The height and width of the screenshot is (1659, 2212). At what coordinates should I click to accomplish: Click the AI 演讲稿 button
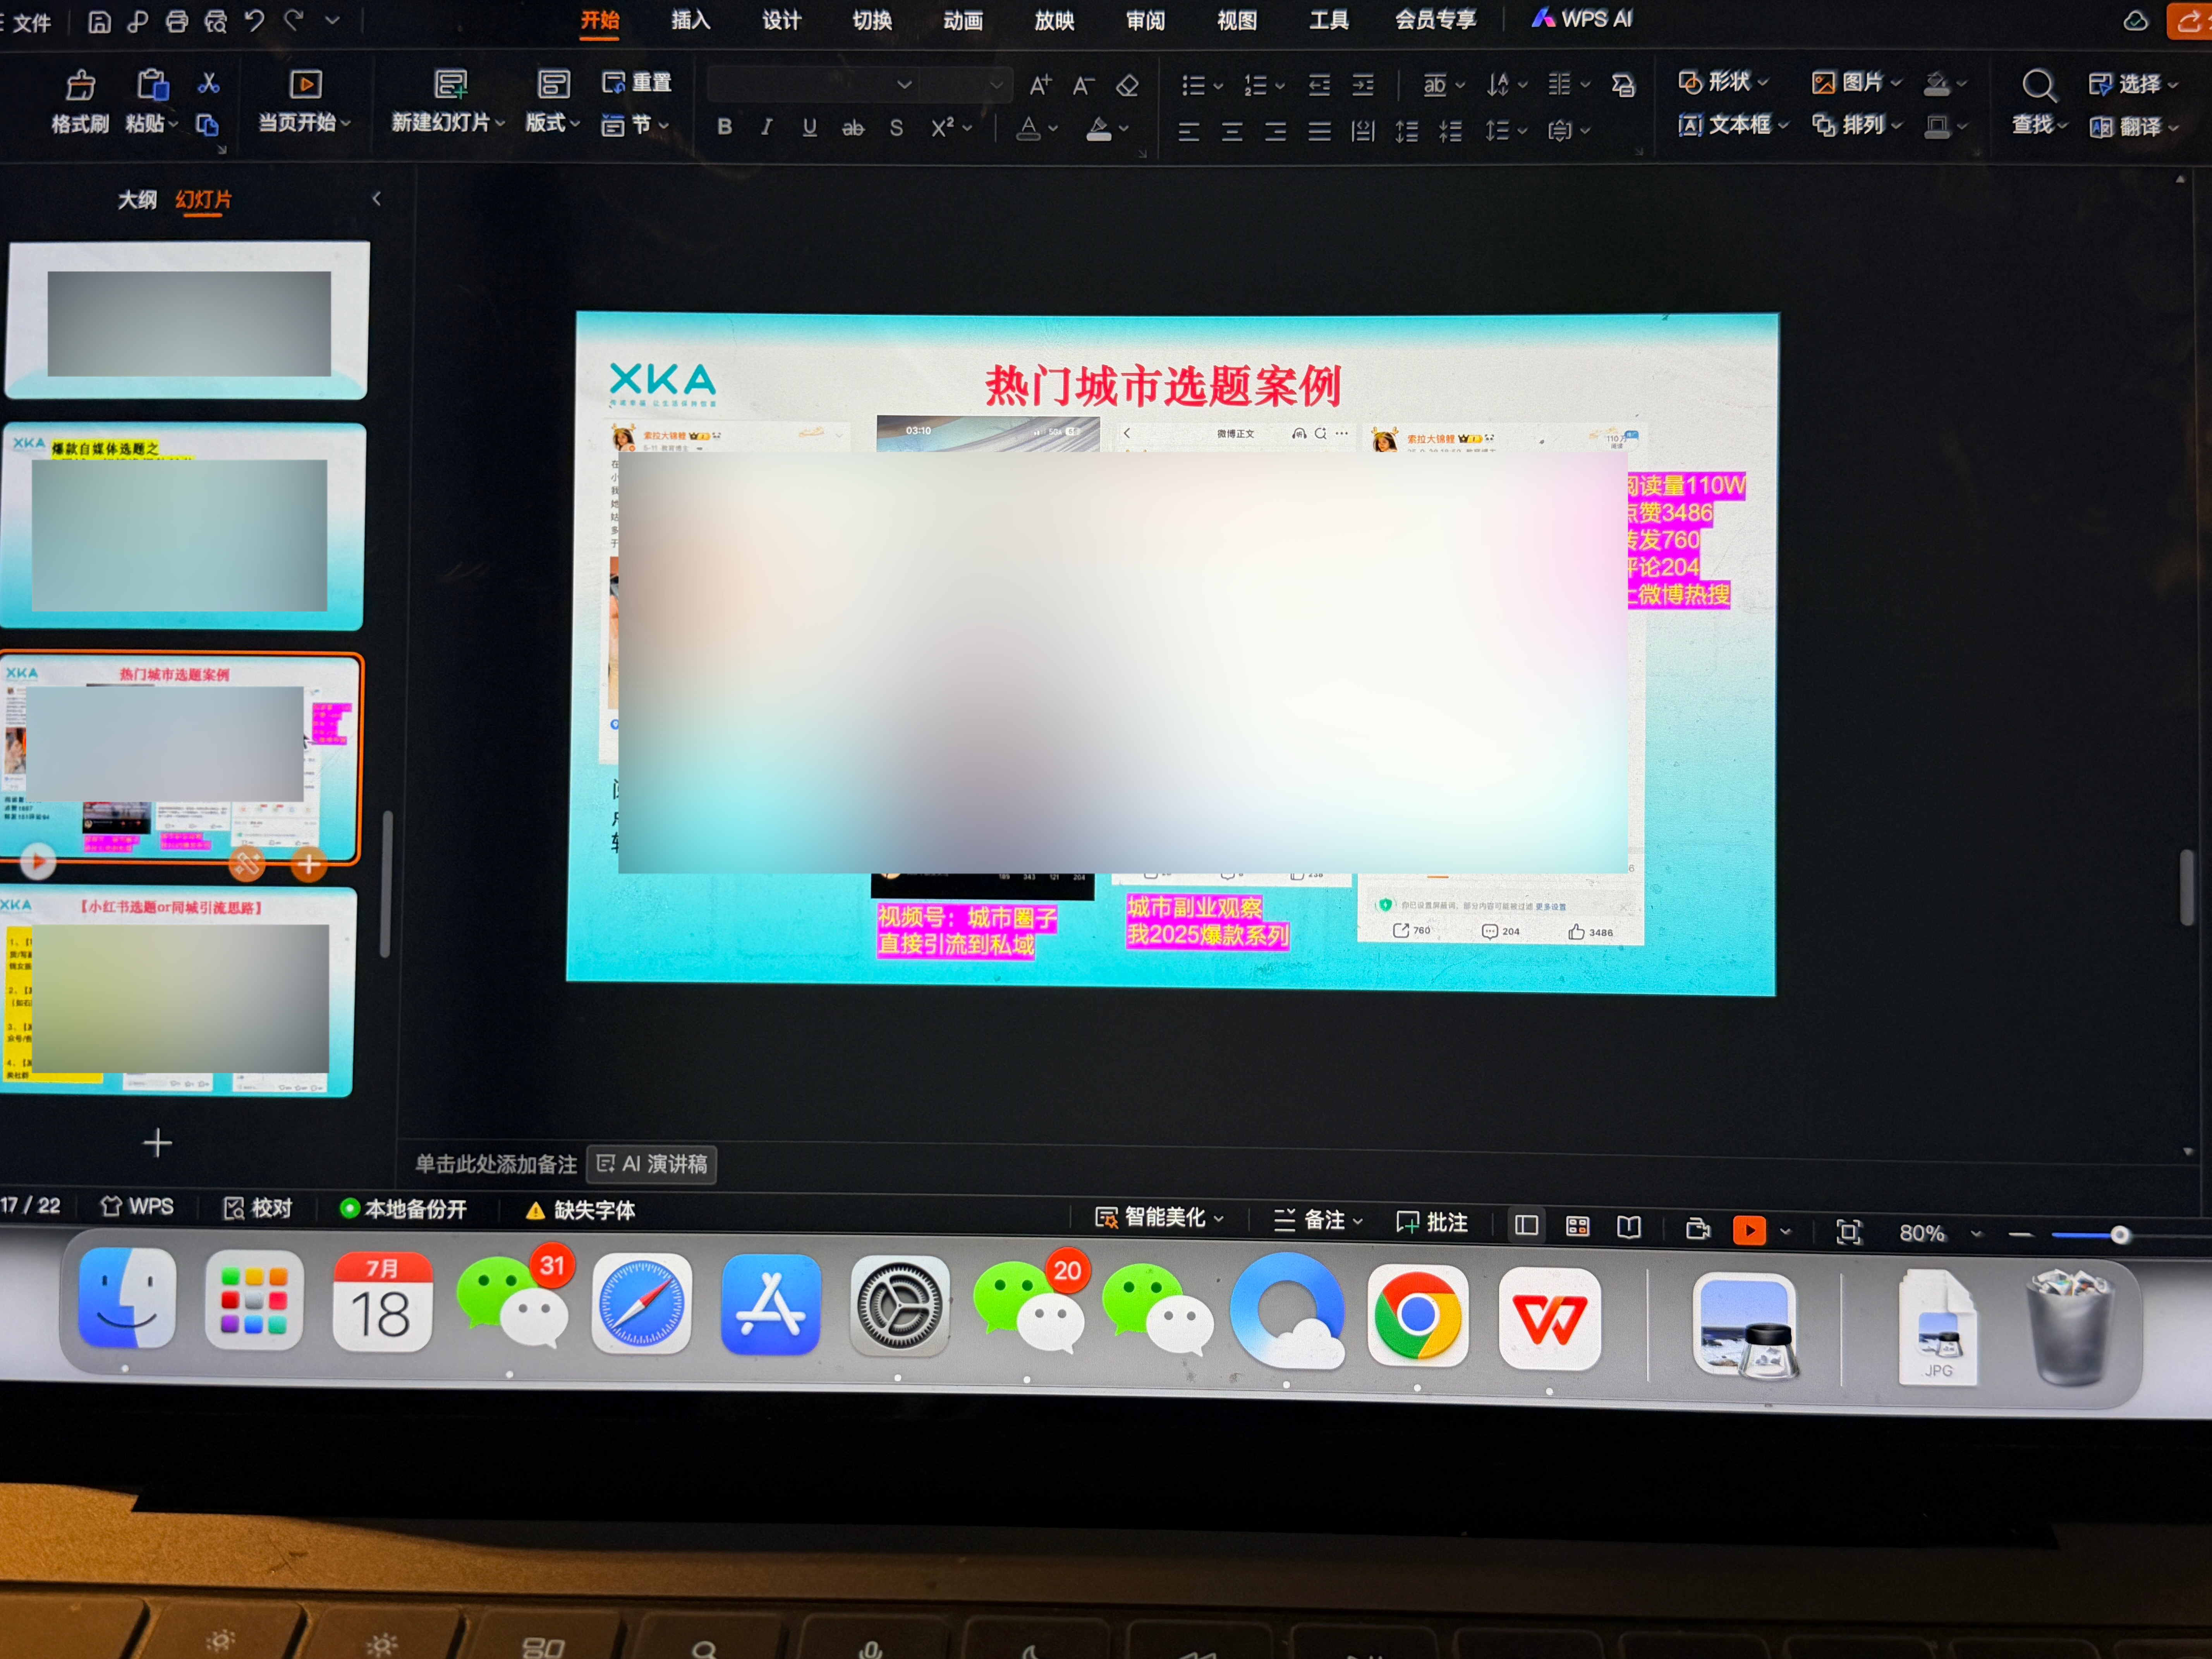pyautogui.click(x=652, y=1164)
